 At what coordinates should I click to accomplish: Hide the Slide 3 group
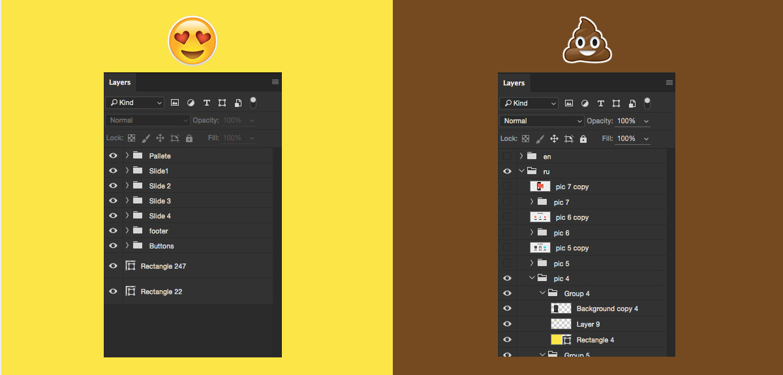point(114,201)
